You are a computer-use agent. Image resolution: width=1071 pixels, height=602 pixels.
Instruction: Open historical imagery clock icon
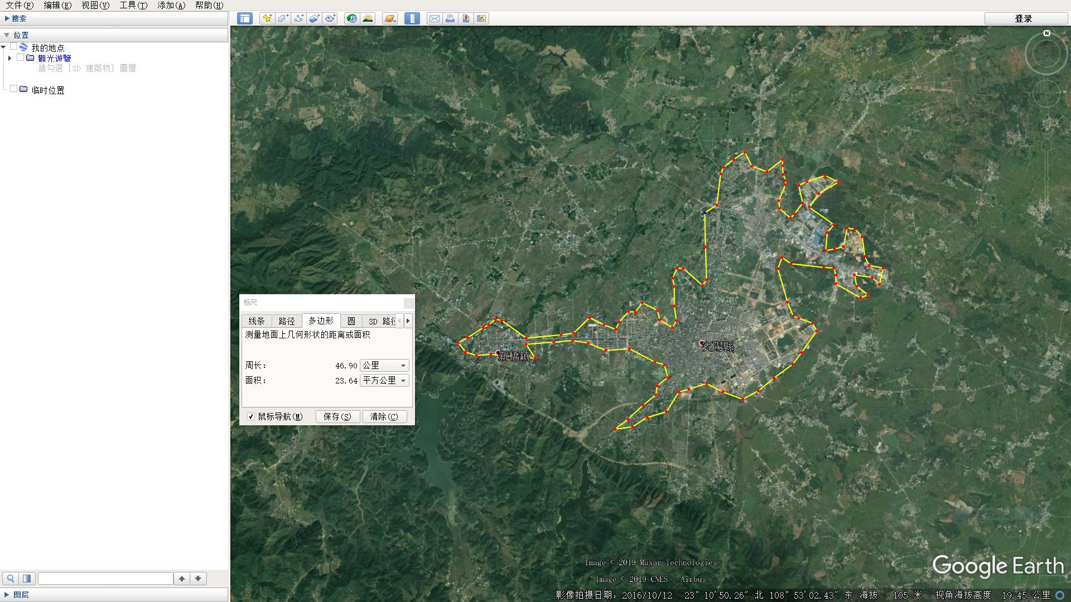pyautogui.click(x=352, y=18)
